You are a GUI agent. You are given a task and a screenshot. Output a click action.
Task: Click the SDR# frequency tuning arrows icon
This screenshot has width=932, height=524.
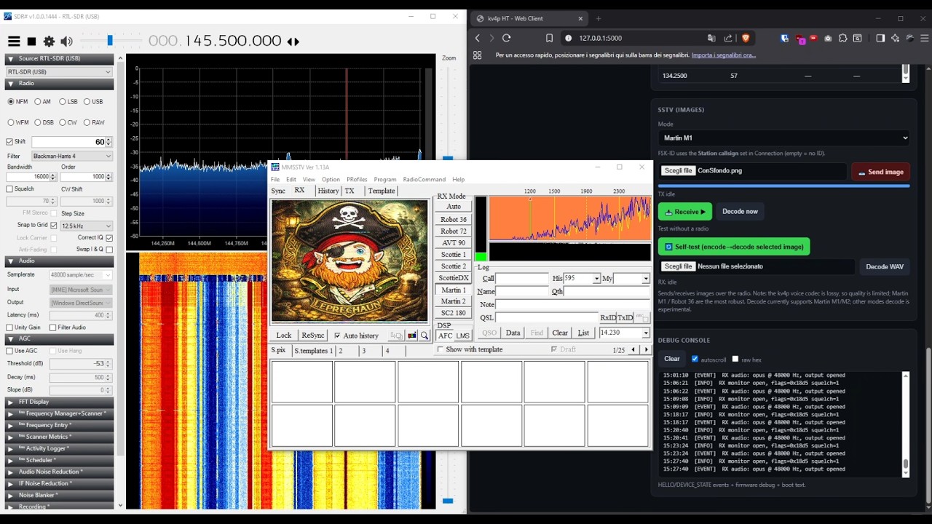point(293,41)
